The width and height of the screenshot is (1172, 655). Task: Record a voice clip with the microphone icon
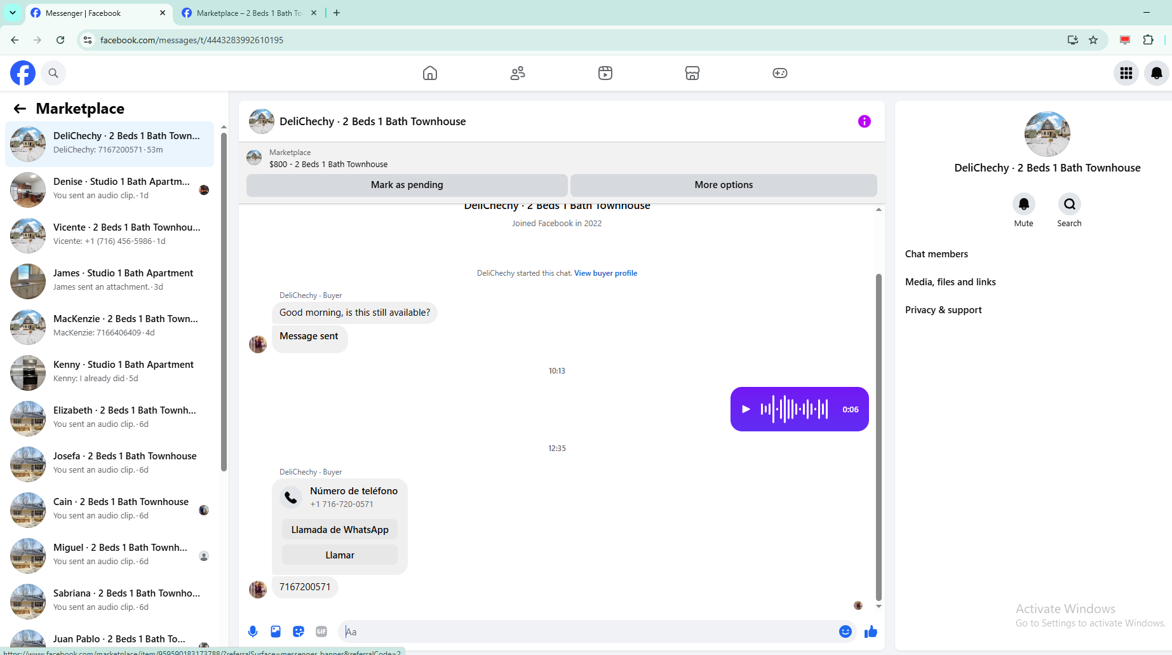coord(253,631)
